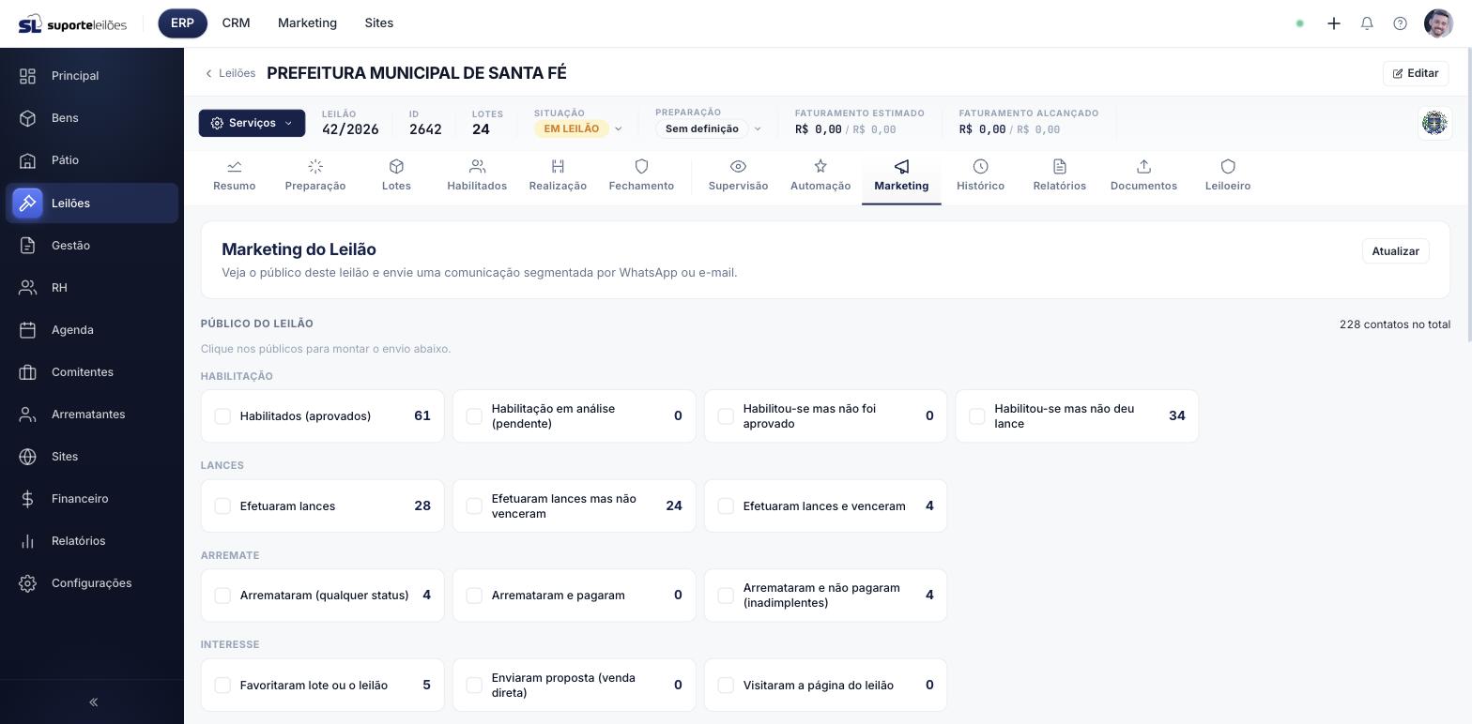This screenshot has width=1472, height=724.
Task: Open Gestão via its document icon
Action: click(x=28, y=246)
